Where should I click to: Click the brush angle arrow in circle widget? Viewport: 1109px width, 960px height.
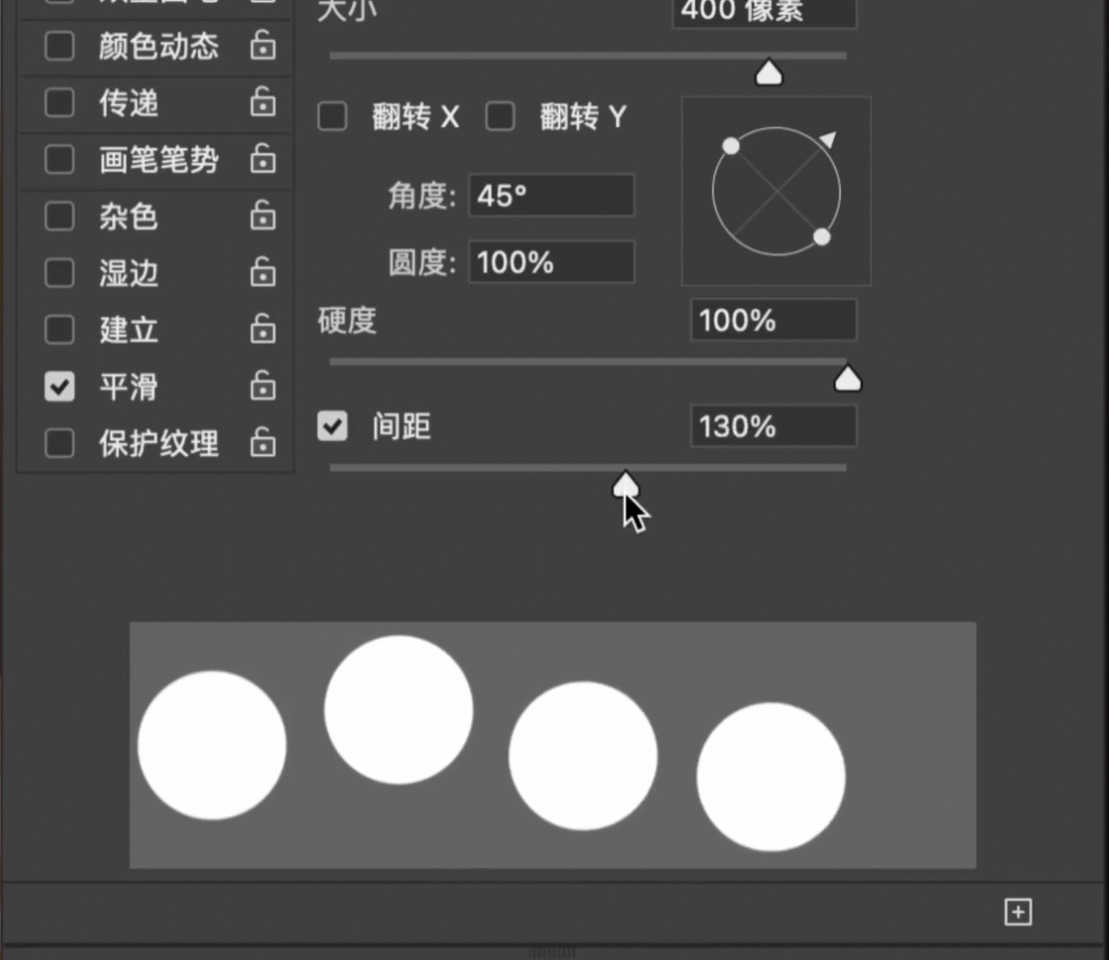coord(828,139)
